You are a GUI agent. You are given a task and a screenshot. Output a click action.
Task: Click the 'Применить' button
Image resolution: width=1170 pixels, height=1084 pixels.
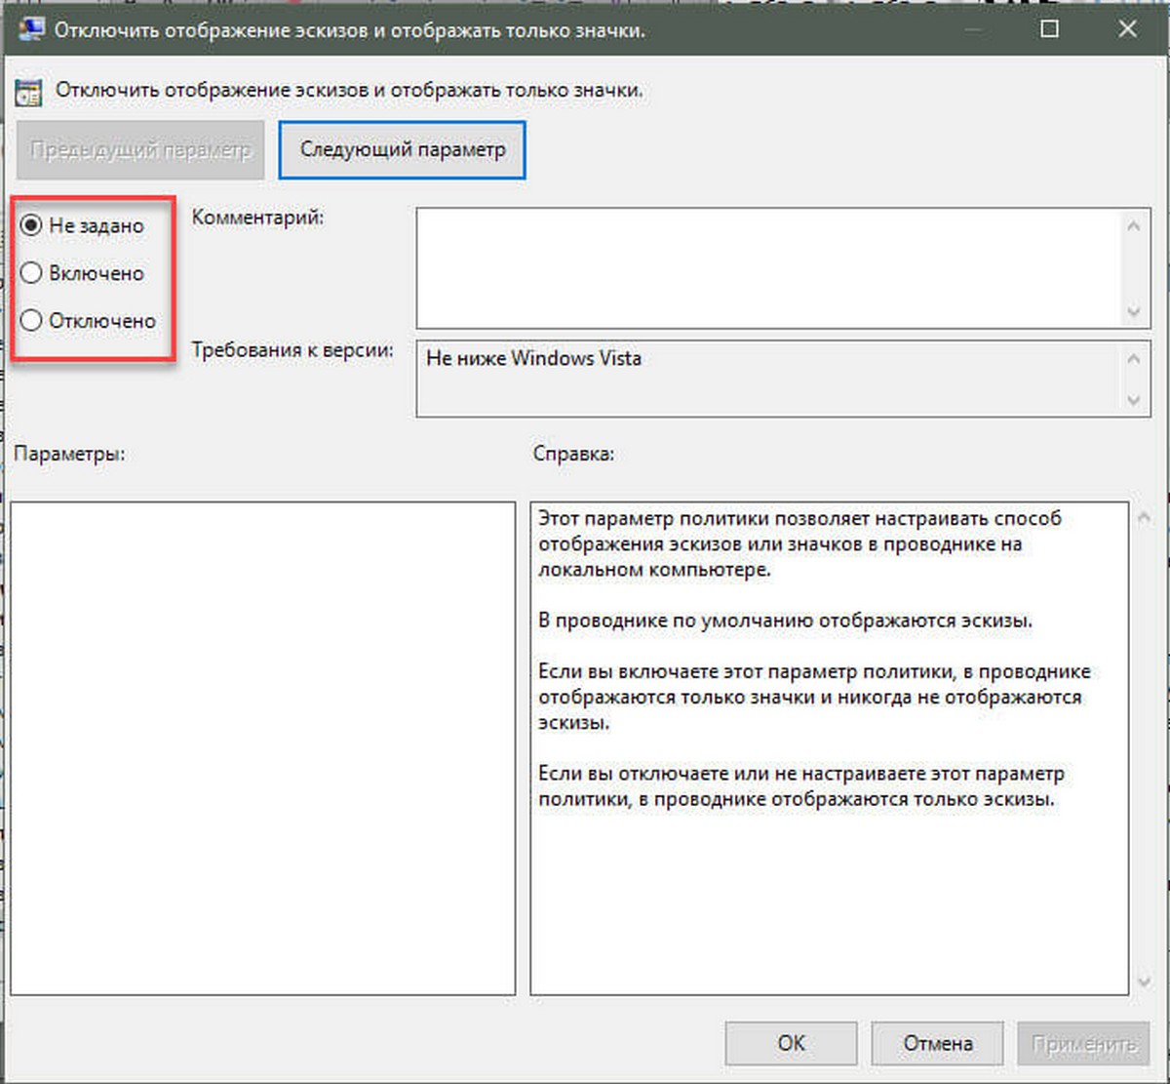coord(1084,1043)
